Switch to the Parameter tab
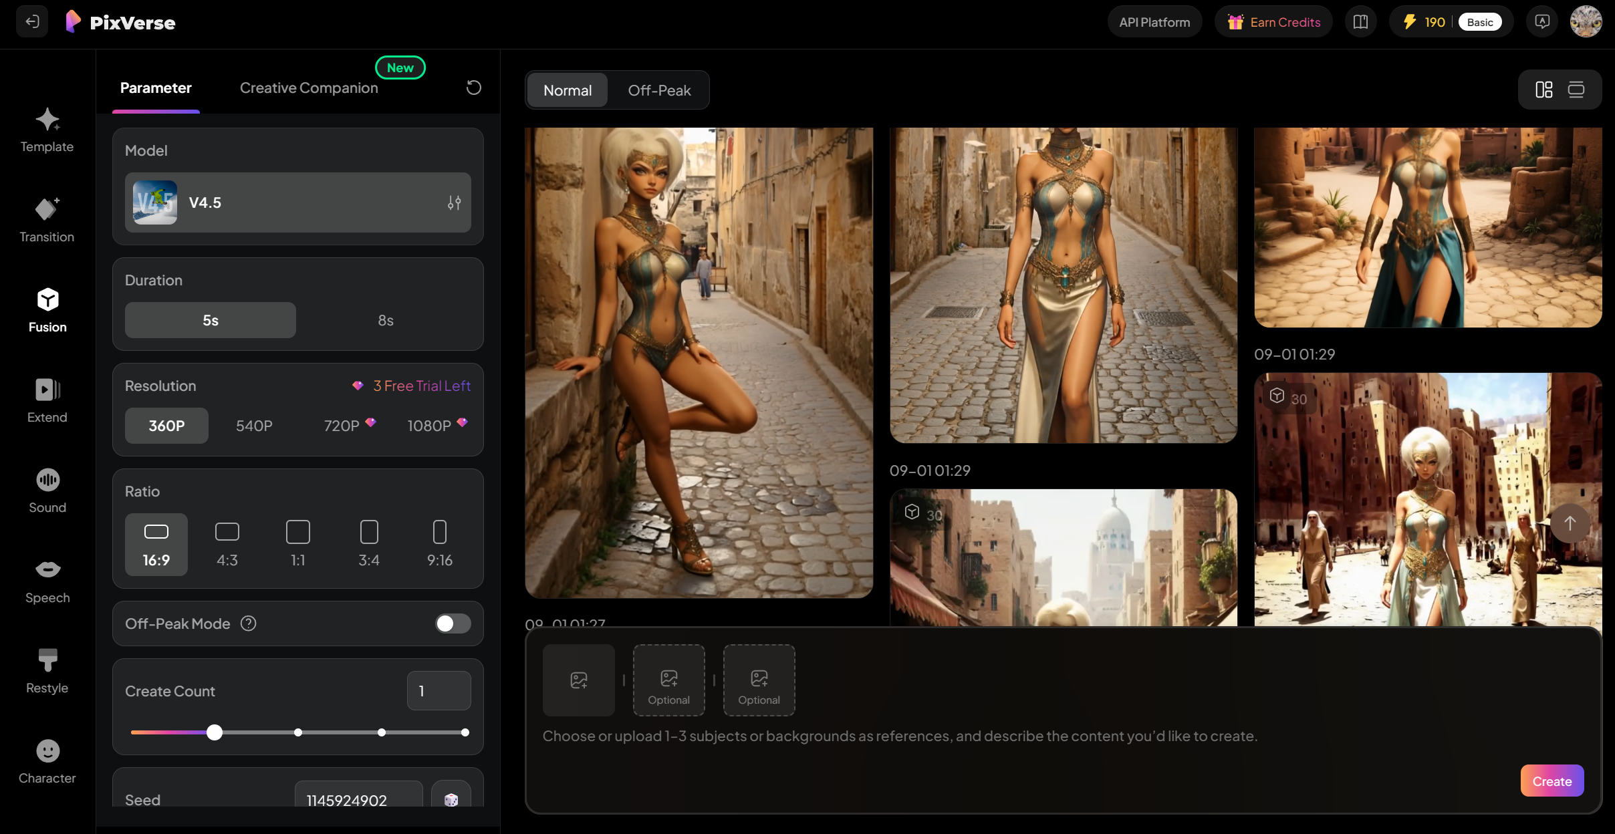1615x834 pixels. pyautogui.click(x=156, y=88)
